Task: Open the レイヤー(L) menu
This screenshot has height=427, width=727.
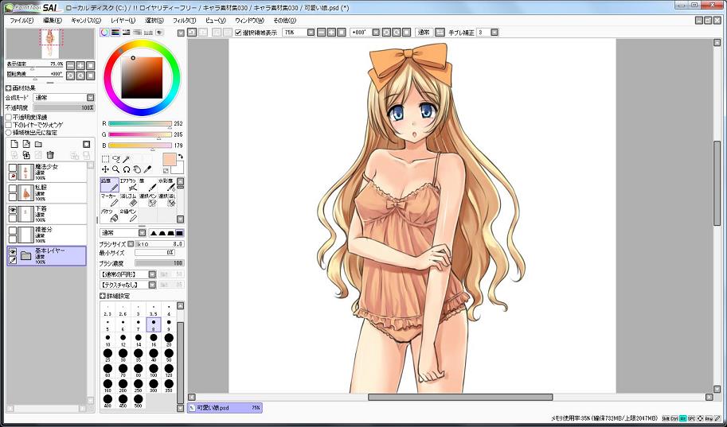Action: click(123, 20)
